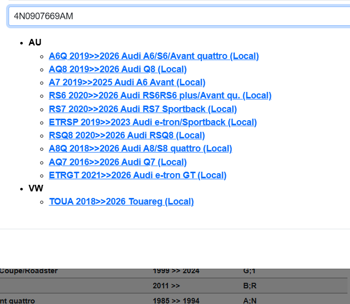This screenshot has height=304, width=350.
Task: Open RS6 Audi RS6 plus/Avant link
Action: click(160, 95)
